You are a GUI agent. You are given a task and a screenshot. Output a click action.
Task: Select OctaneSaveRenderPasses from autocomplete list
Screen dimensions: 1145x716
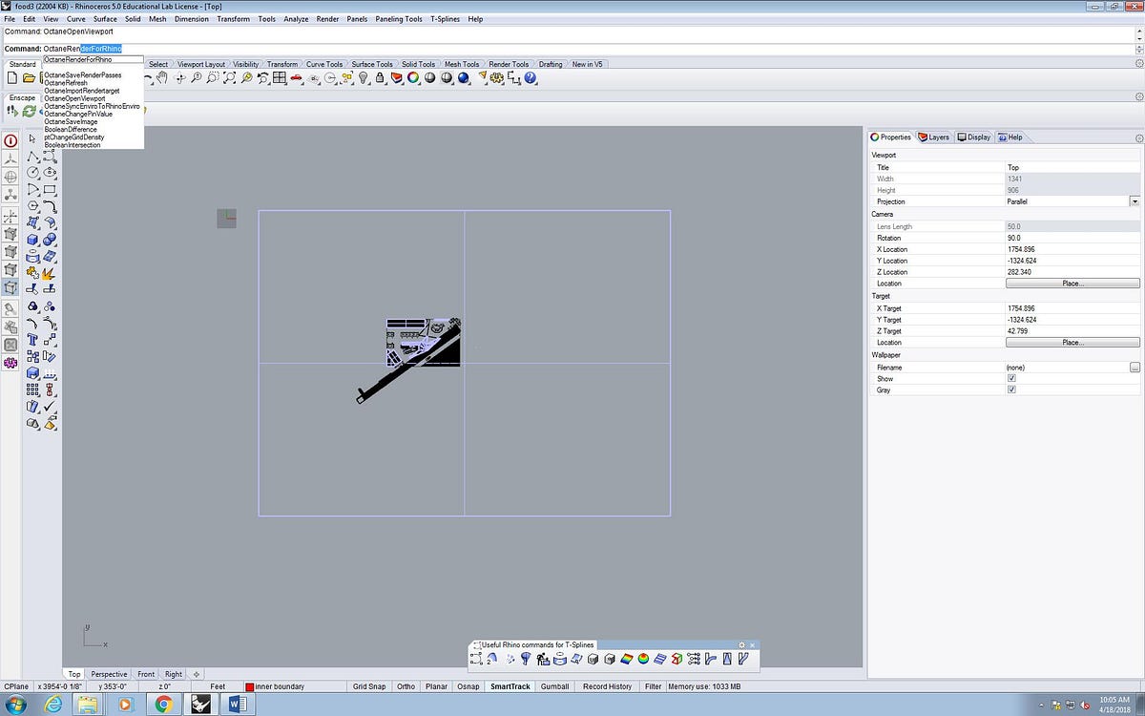[x=83, y=74]
